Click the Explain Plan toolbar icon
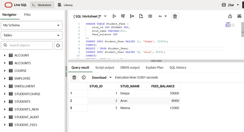 (132, 16)
